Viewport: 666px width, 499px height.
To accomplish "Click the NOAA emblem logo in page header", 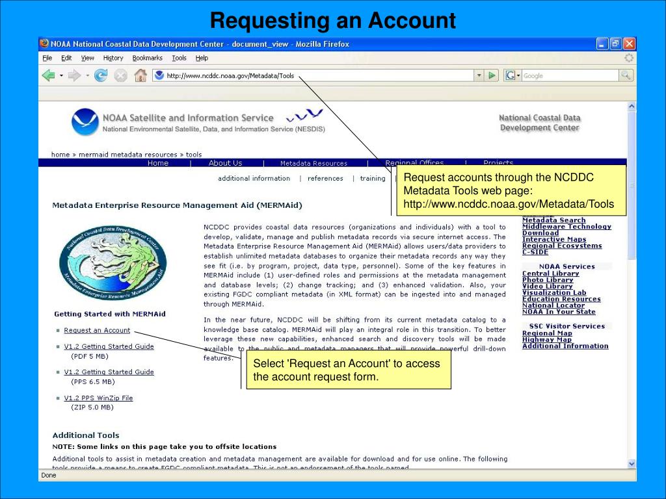I will tap(85, 122).
